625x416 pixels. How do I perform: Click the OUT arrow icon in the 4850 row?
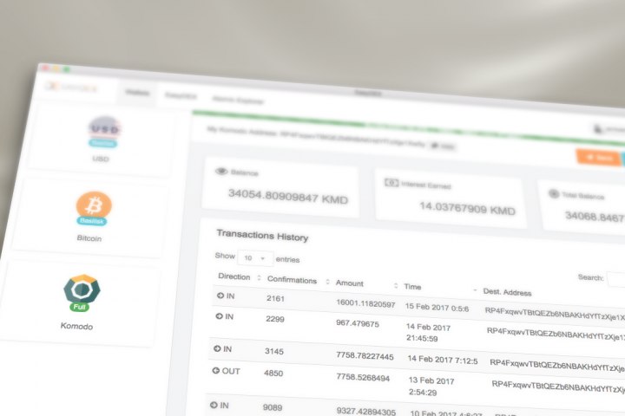pos(215,371)
